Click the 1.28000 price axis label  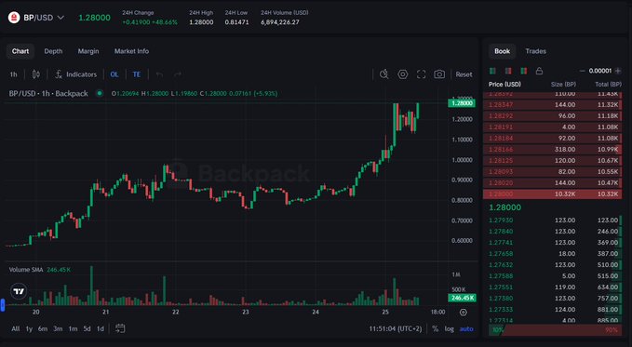462,103
